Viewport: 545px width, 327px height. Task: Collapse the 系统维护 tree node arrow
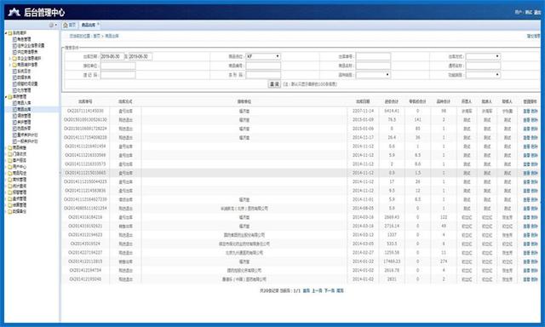coord(6,33)
